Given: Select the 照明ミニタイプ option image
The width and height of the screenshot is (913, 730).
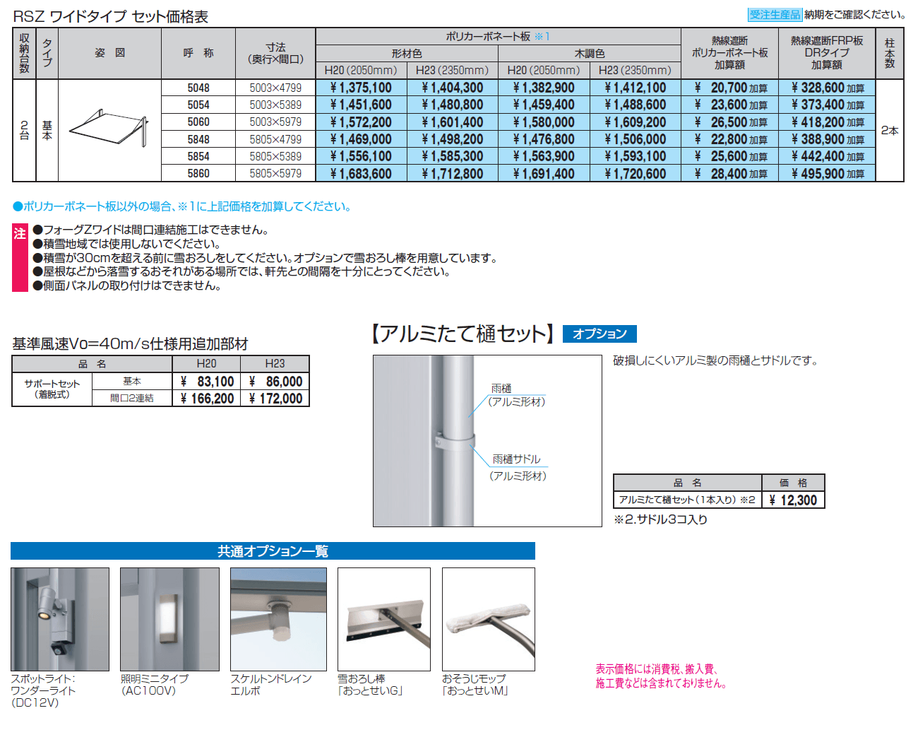Looking at the screenshot, I should click(x=169, y=620).
